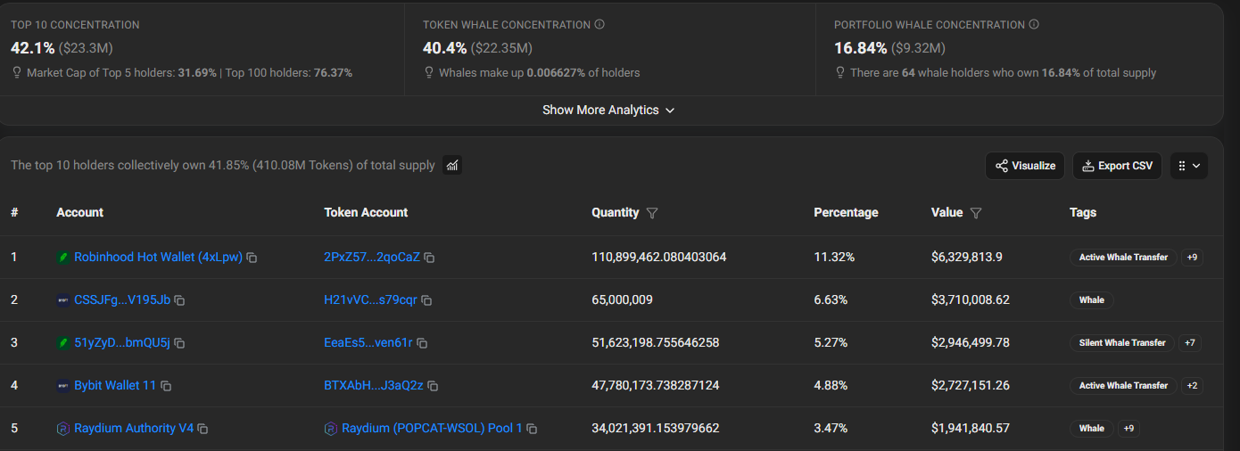Select percentage 5.27%
The width and height of the screenshot is (1240, 451).
click(x=831, y=343)
